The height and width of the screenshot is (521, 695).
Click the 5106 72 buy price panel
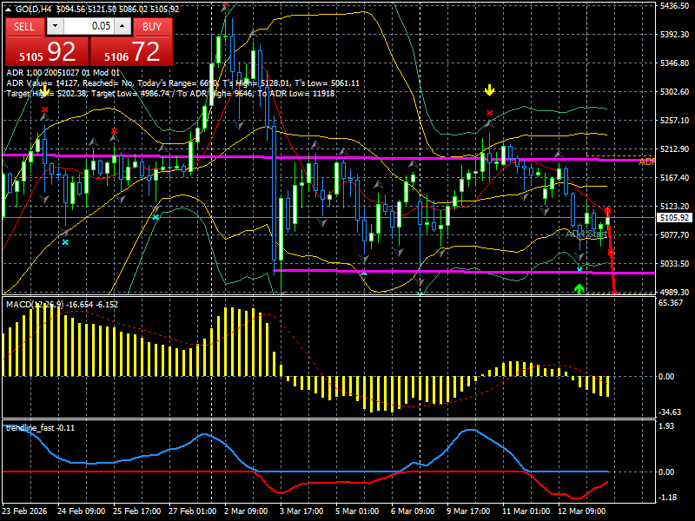[131, 51]
